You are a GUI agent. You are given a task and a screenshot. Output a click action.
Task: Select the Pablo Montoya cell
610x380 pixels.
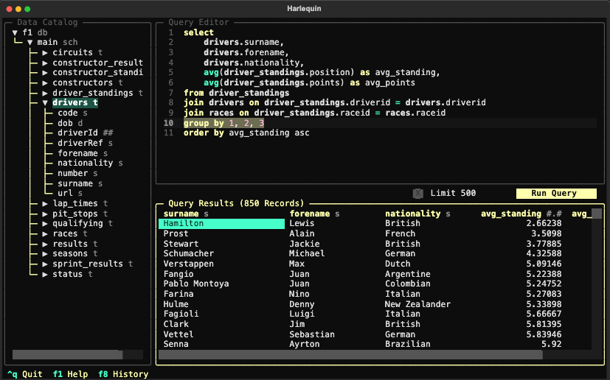tap(196, 284)
